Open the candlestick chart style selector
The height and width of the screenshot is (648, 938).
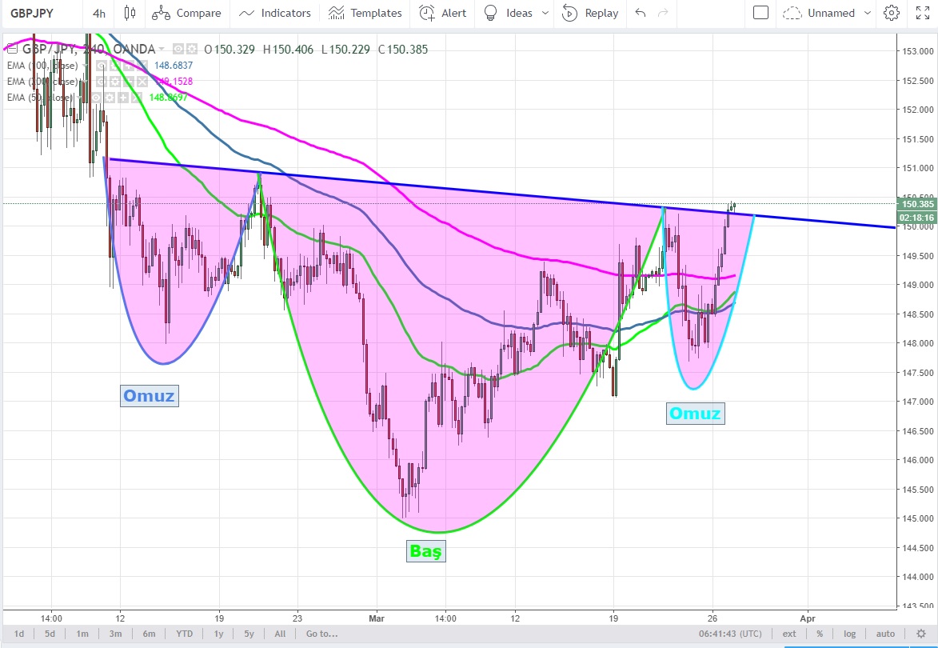tap(130, 13)
